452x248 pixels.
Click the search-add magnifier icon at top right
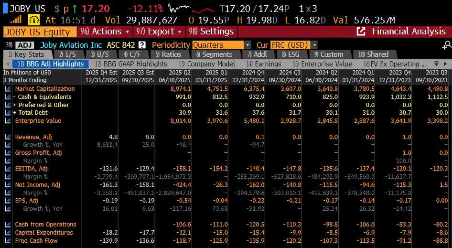point(447,45)
